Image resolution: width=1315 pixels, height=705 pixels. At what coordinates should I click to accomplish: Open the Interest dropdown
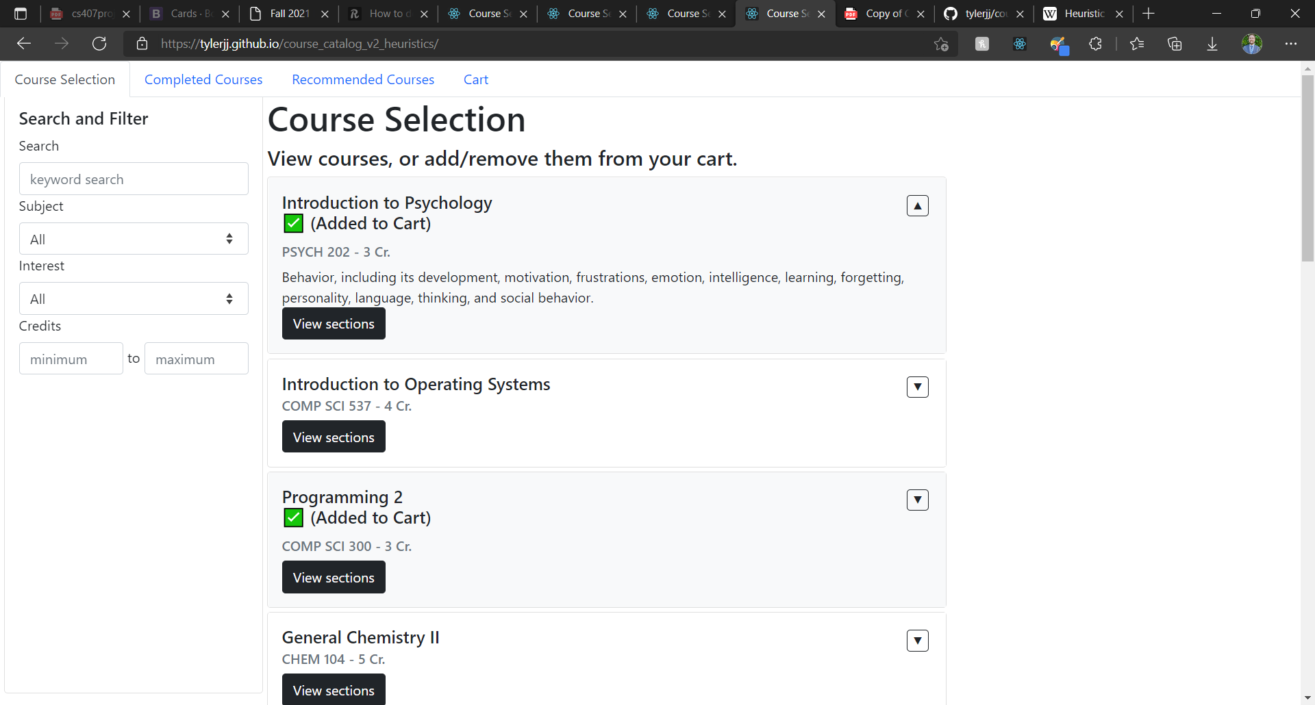pyautogui.click(x=134, y=299)
